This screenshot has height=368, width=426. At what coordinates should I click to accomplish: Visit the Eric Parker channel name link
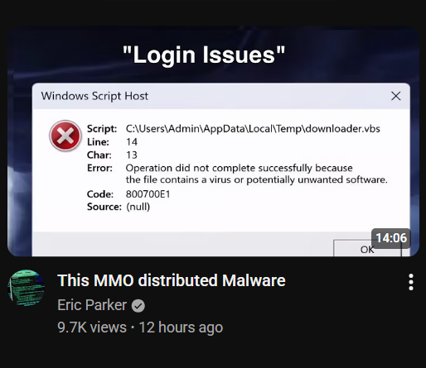coord(92,305)
